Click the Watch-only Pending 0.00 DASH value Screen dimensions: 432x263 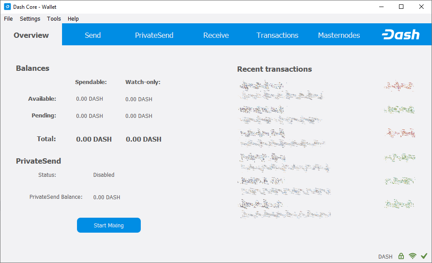139,116
